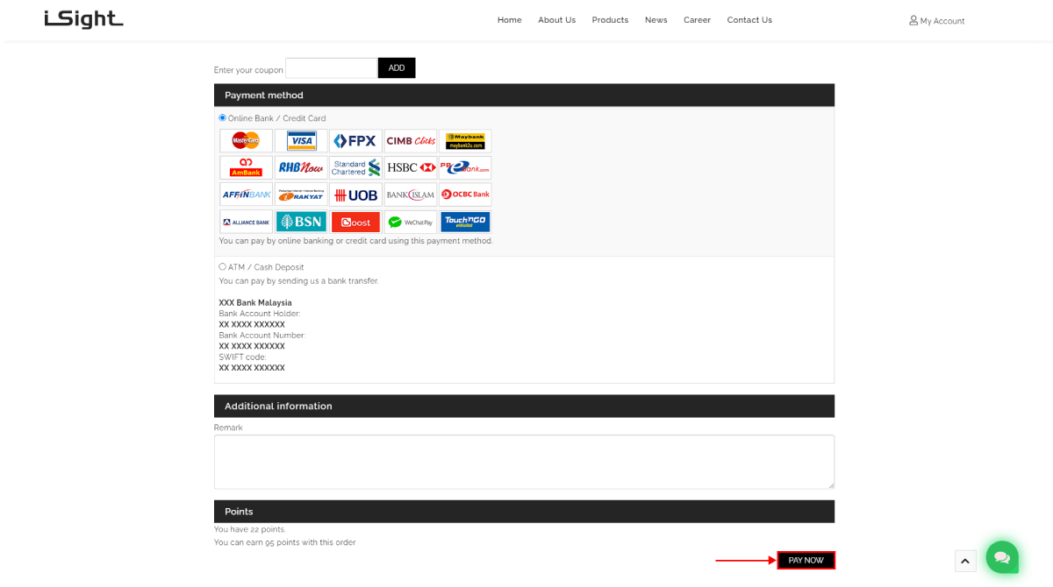Pick the Standard Chartered logo

(355, 167)
